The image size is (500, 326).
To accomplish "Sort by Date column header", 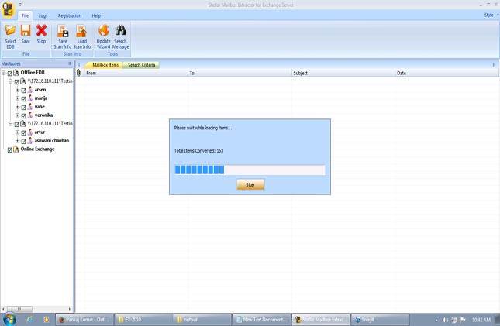I will coord(447,73).
